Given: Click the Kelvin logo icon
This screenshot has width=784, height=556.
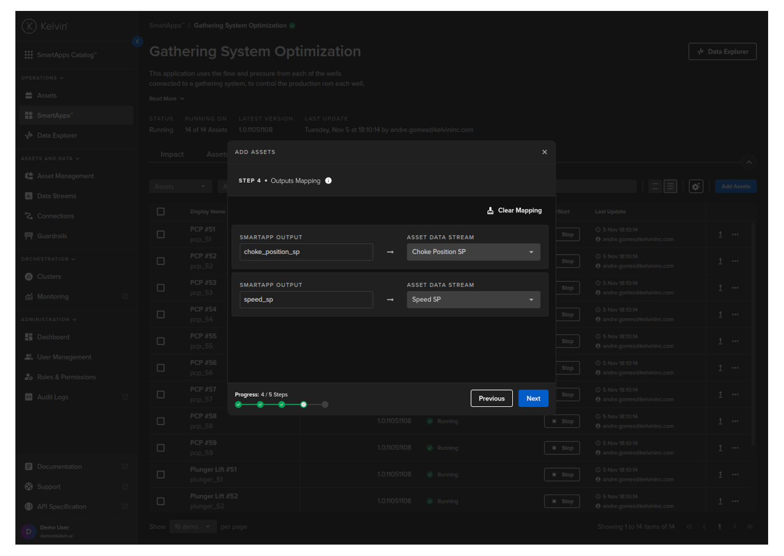Looking at the screenshot, I should point(29,26).
